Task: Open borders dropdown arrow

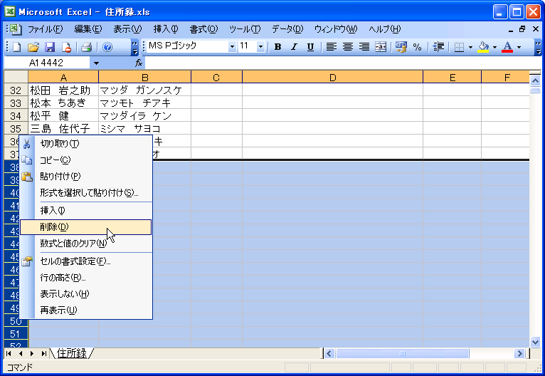Action: click(x=470, y=47)
